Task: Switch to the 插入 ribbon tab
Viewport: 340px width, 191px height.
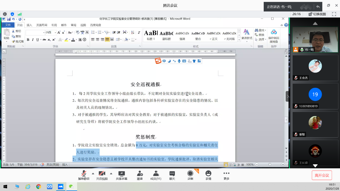Action: pyautogui.click(x=29, y=25)
